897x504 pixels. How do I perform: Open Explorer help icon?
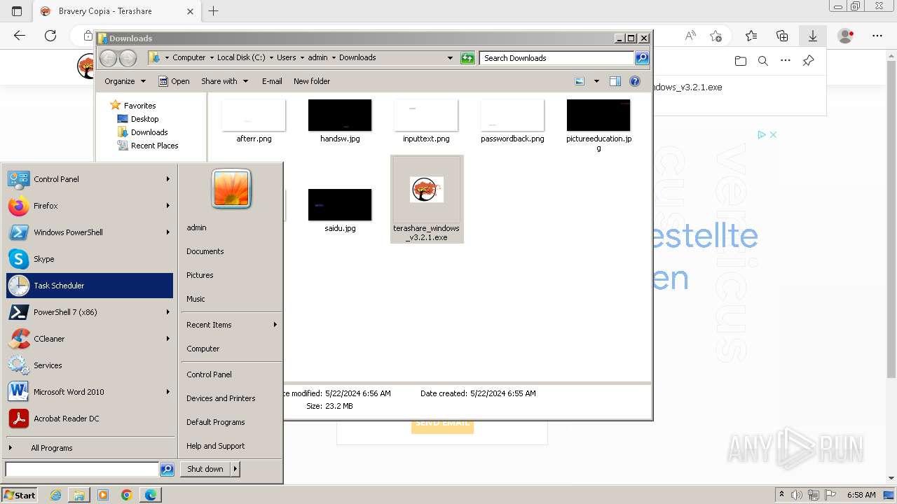(635, 81)
